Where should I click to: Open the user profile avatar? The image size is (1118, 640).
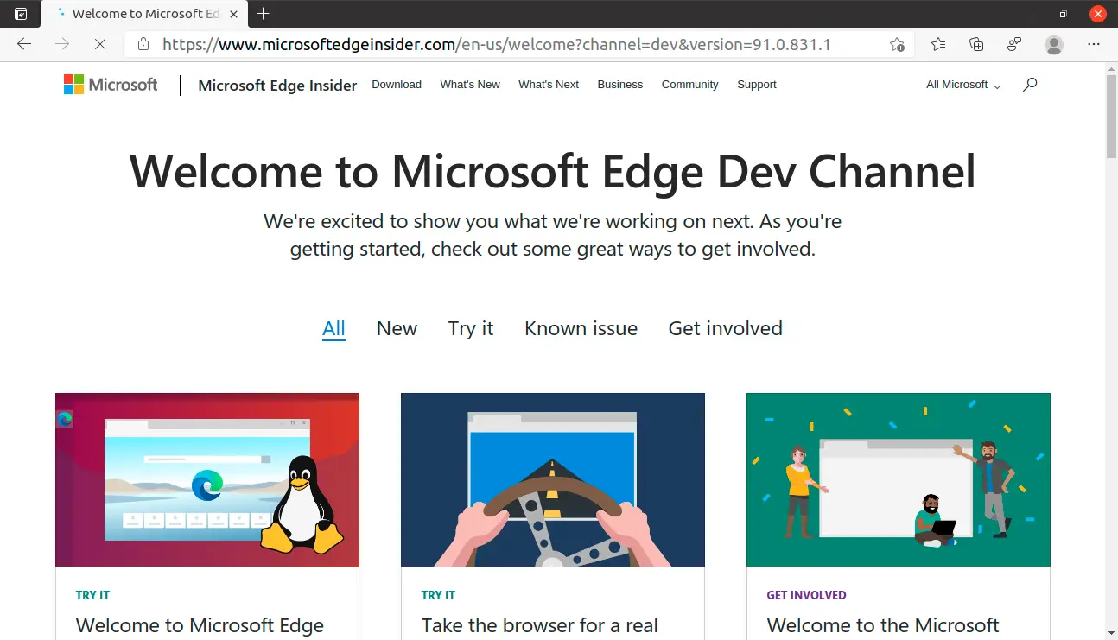(1053, 44)
